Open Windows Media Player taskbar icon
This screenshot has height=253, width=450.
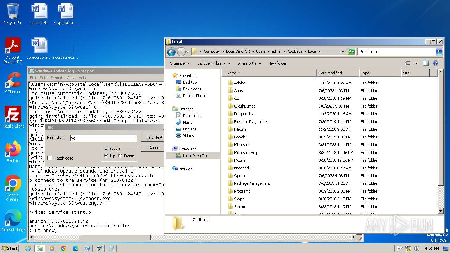coord(52,248)
